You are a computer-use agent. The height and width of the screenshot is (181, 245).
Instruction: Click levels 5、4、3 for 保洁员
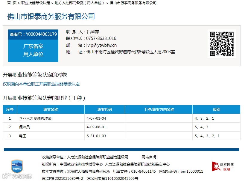[x=201, y=127]
